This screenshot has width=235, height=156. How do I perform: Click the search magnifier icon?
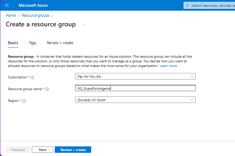tap(187, 6)
